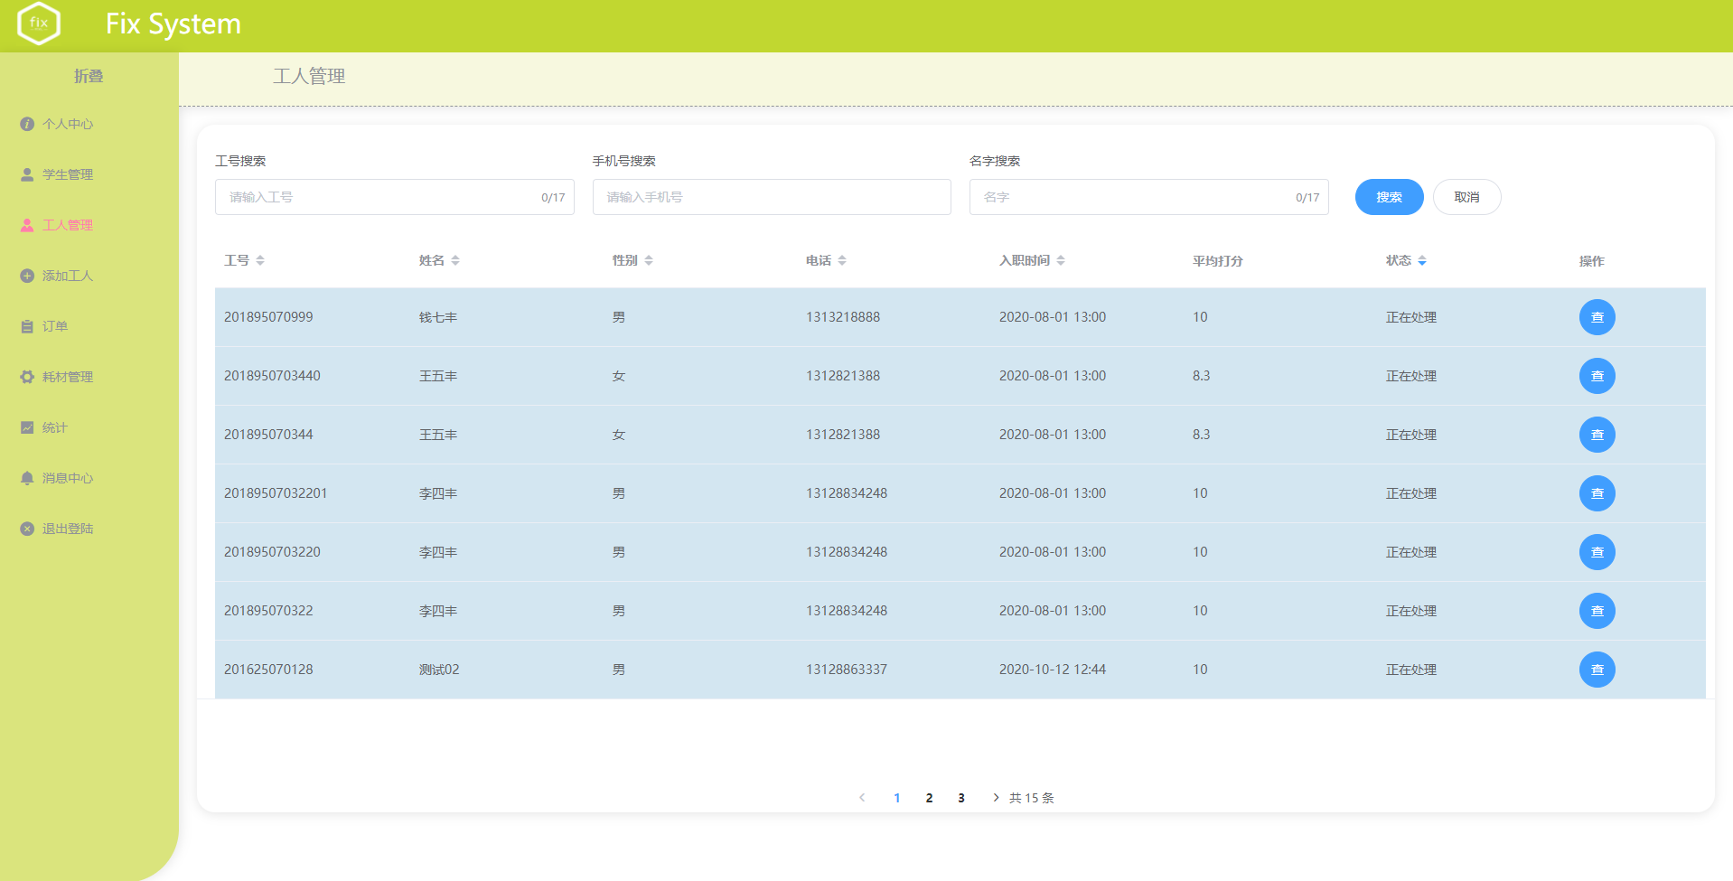Viewport: 1733px width, 881px height.
Task: Open 添加工人 in the sidebar
Action: (x=57, y=276)
